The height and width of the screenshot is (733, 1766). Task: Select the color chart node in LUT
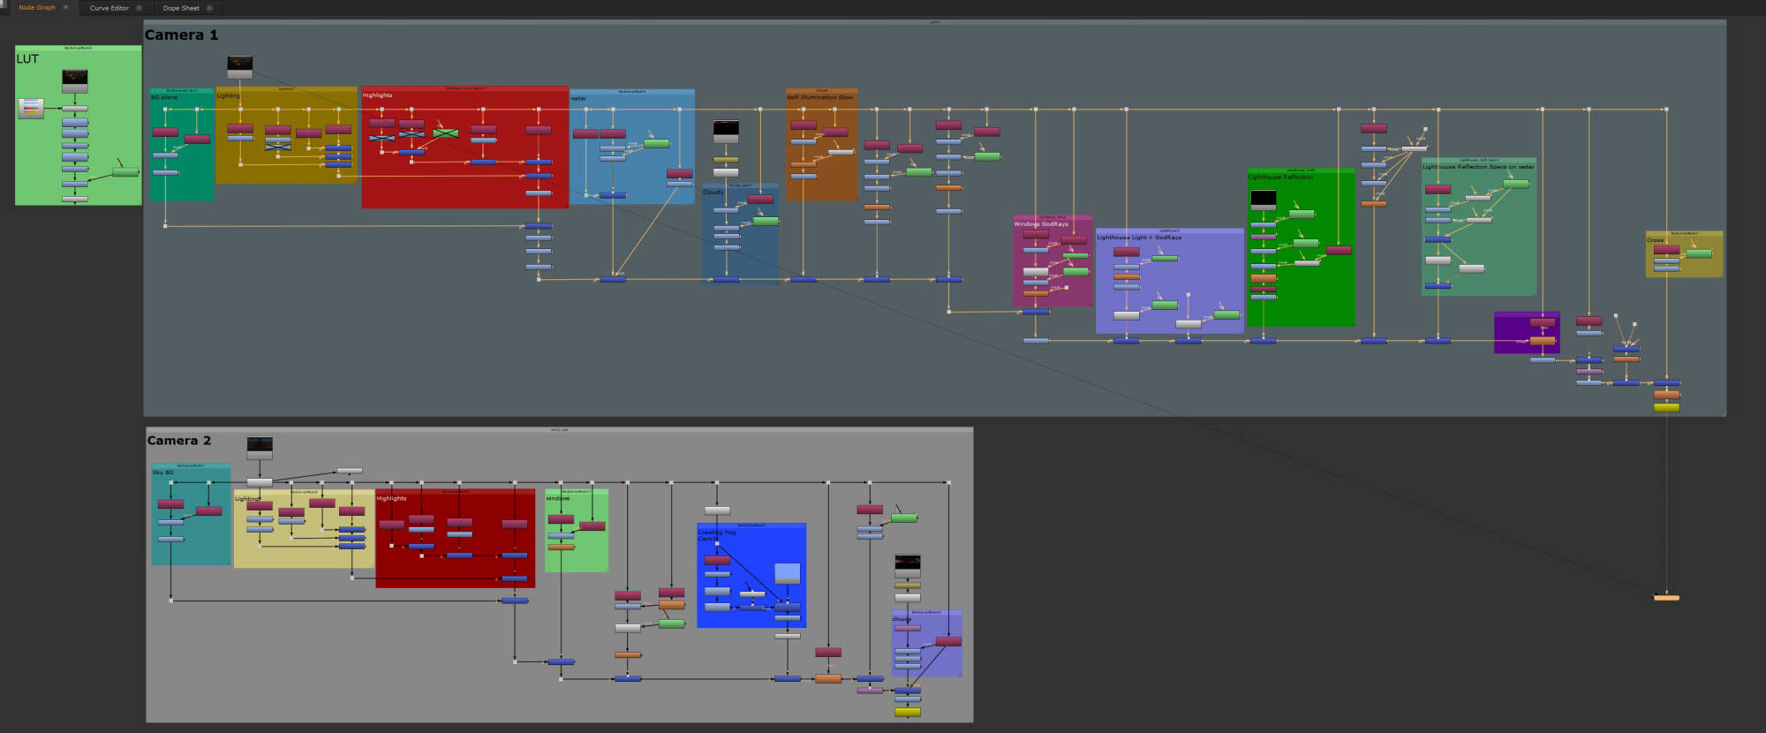[x=31, y=109]
